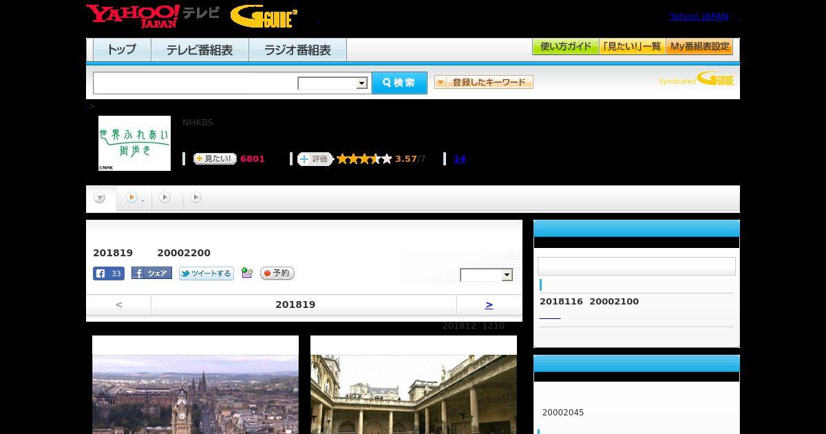Open the G-GUIDE logo in header
826x434 pixels.
click(x=264, y=17)
